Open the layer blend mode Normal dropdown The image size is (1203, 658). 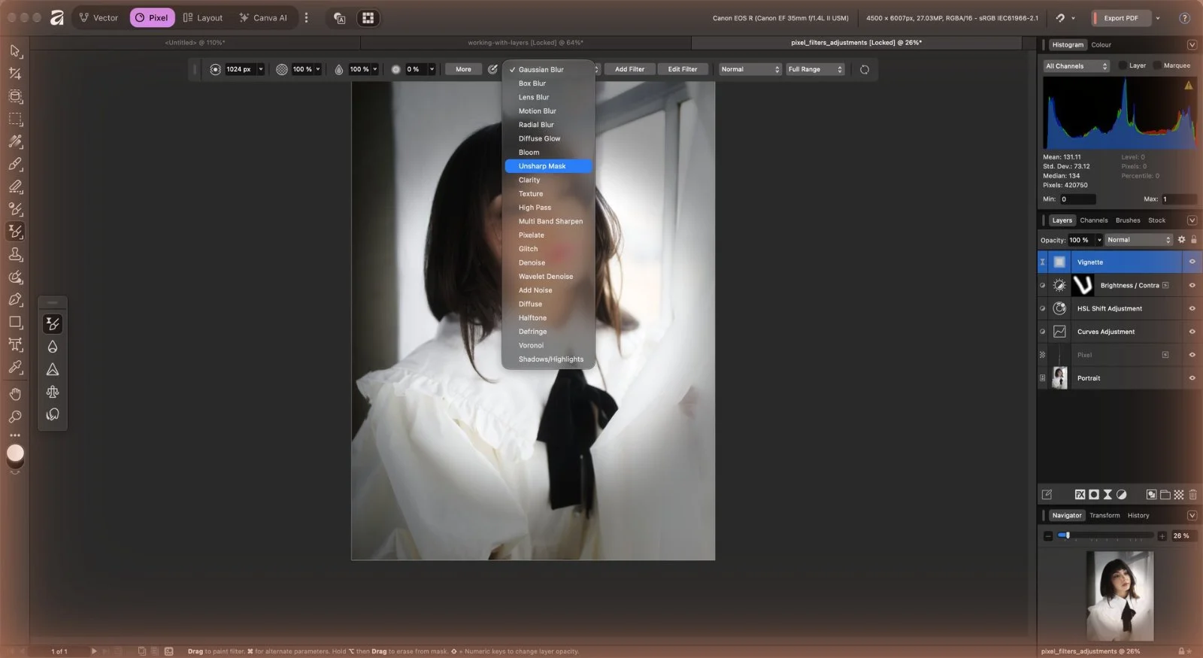tap(1139, 240)
